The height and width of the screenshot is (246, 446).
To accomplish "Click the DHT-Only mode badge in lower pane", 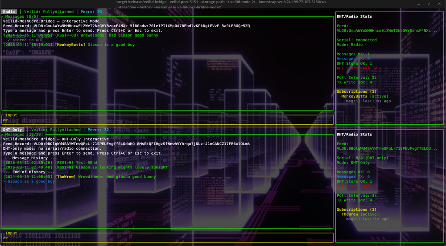I will pos(12,130).
